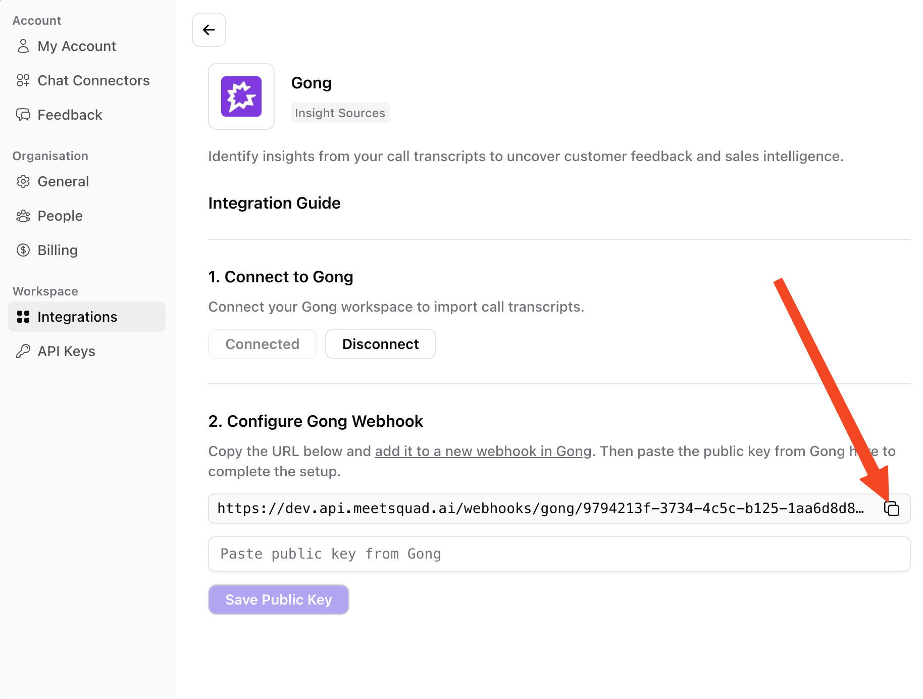Click the API Keys key icon

[23, 351]
